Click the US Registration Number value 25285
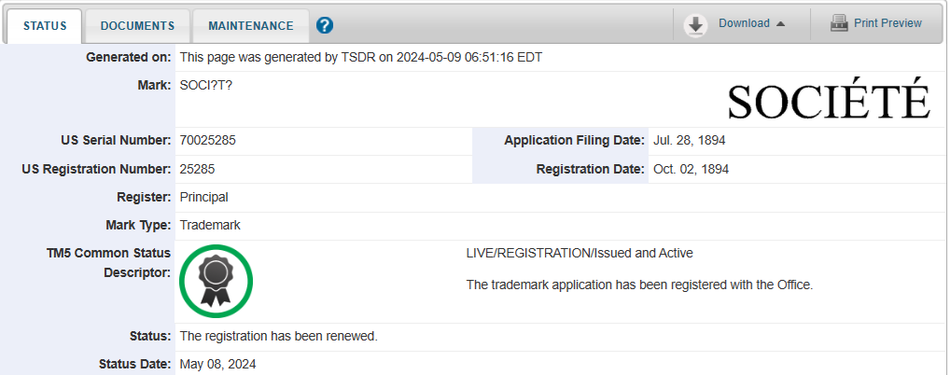950x375 pixels. [197, 170]
